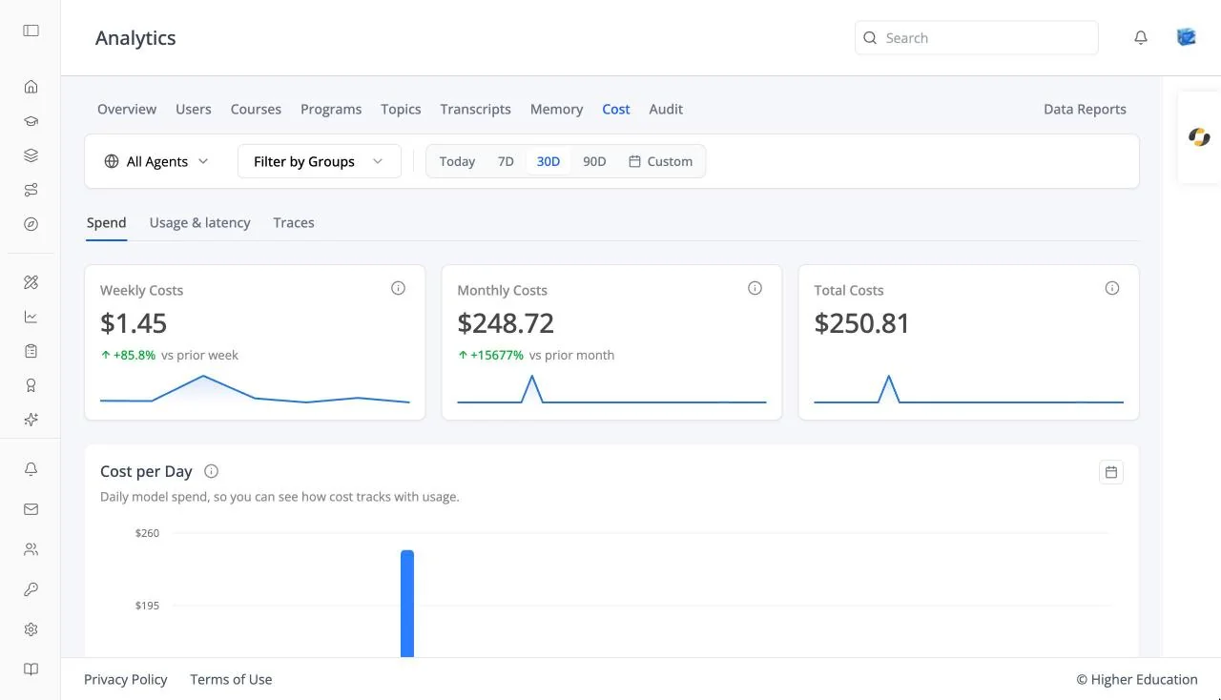Click the Search input field
Viewport: 1221px width, 700px height.
[977, 38]
